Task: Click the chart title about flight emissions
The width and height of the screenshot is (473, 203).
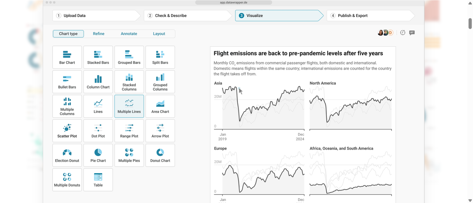Action: (x=298, y=53)
